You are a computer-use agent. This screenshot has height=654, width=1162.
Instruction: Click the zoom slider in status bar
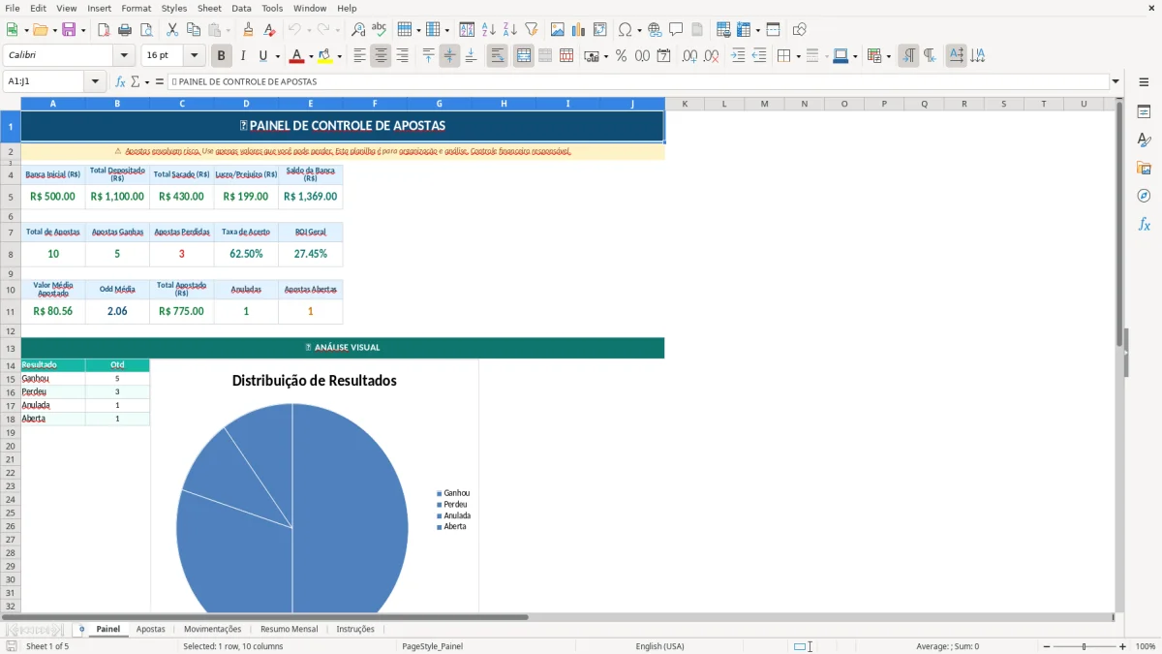1084,646
